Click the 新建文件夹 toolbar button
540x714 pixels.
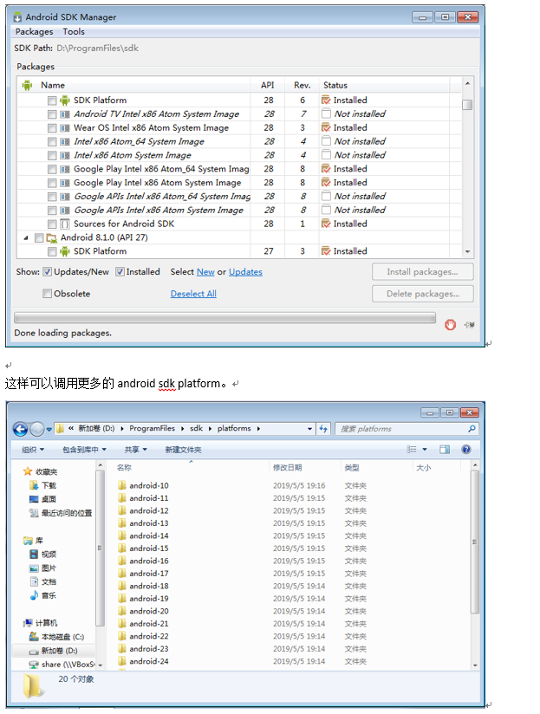point(183,450)
